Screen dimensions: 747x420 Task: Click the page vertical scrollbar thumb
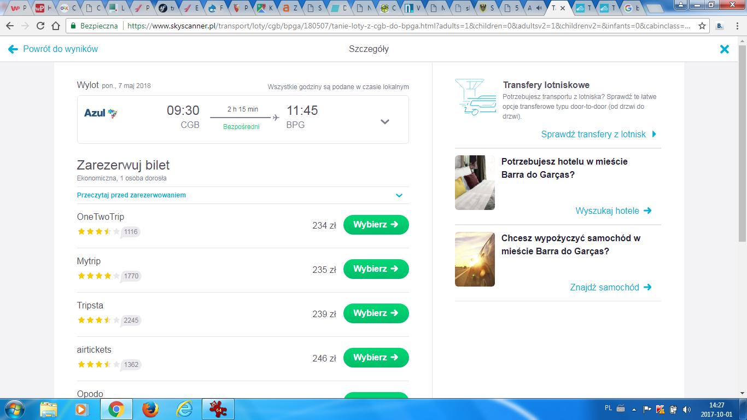point(742,143)
